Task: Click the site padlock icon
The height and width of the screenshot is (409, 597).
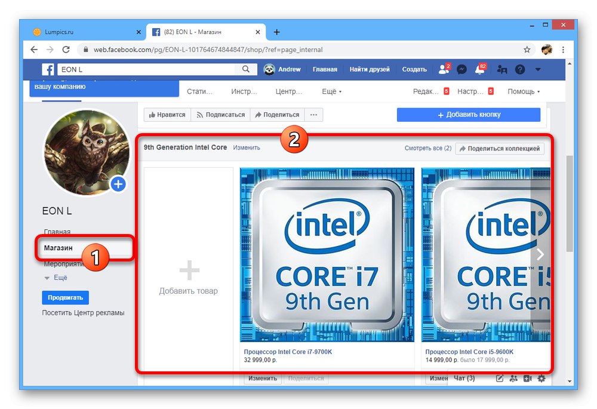Action: coord(86,50)
